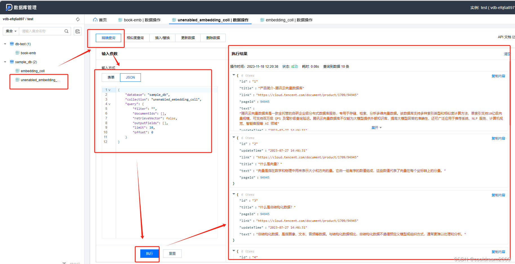Viewport: 515px width, 264px height.
Task: Click the "database": "sample_db" line in the editor
Action: [147, 95]
